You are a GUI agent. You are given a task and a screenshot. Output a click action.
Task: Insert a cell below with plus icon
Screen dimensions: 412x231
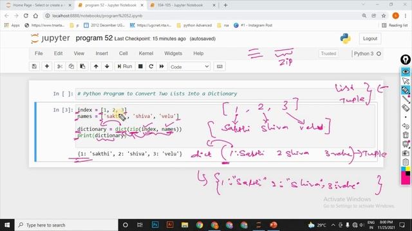47,67
